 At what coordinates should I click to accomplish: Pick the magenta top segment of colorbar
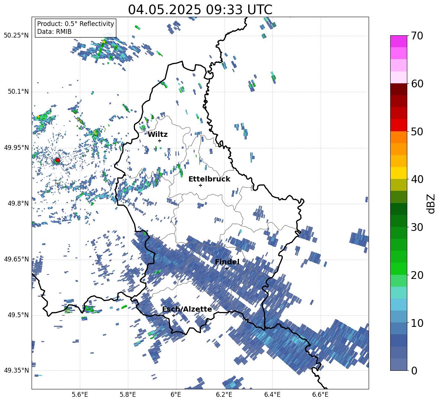click(398, 41)
